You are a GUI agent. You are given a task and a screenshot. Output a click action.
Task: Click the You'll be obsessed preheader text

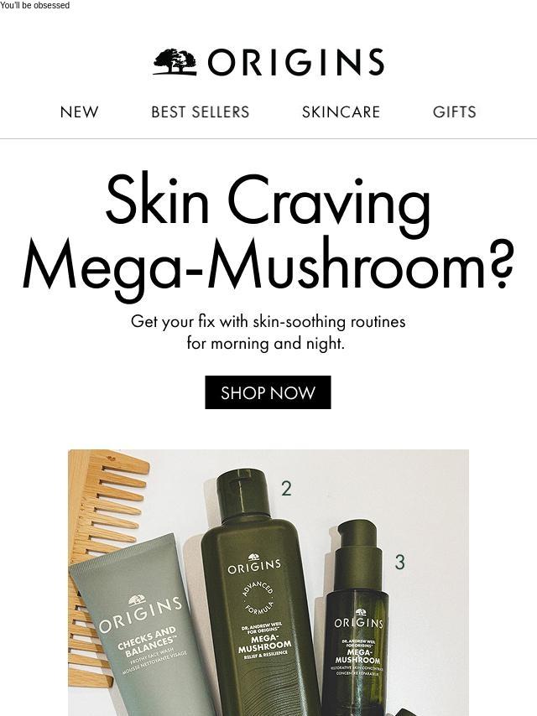(34, 5)
